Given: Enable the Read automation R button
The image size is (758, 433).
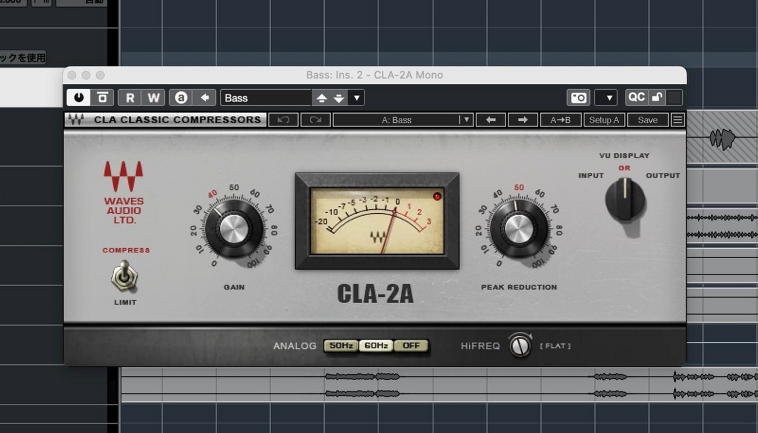Looking at the screenshot, I should tap(129, 97).
